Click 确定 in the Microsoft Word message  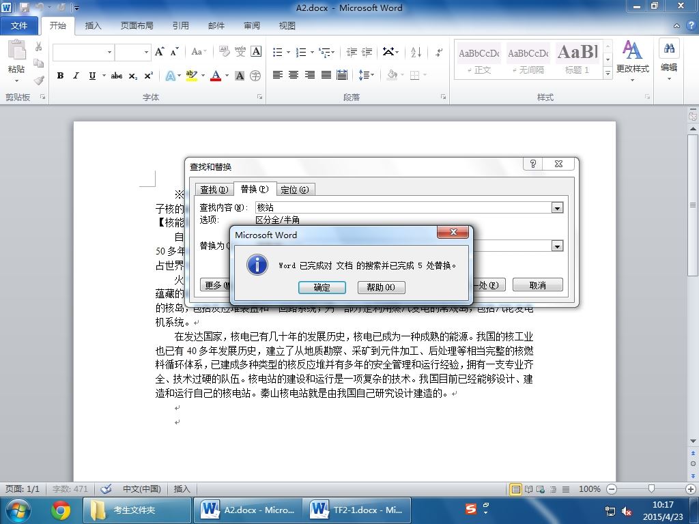click(x=322, y=287)
